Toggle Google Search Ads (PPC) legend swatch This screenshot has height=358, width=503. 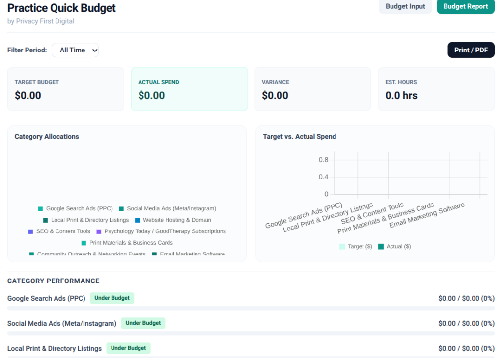pyautogui.click(x=40, y=209)
